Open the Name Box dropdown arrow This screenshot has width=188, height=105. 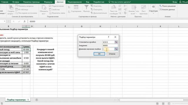[4, 21]
